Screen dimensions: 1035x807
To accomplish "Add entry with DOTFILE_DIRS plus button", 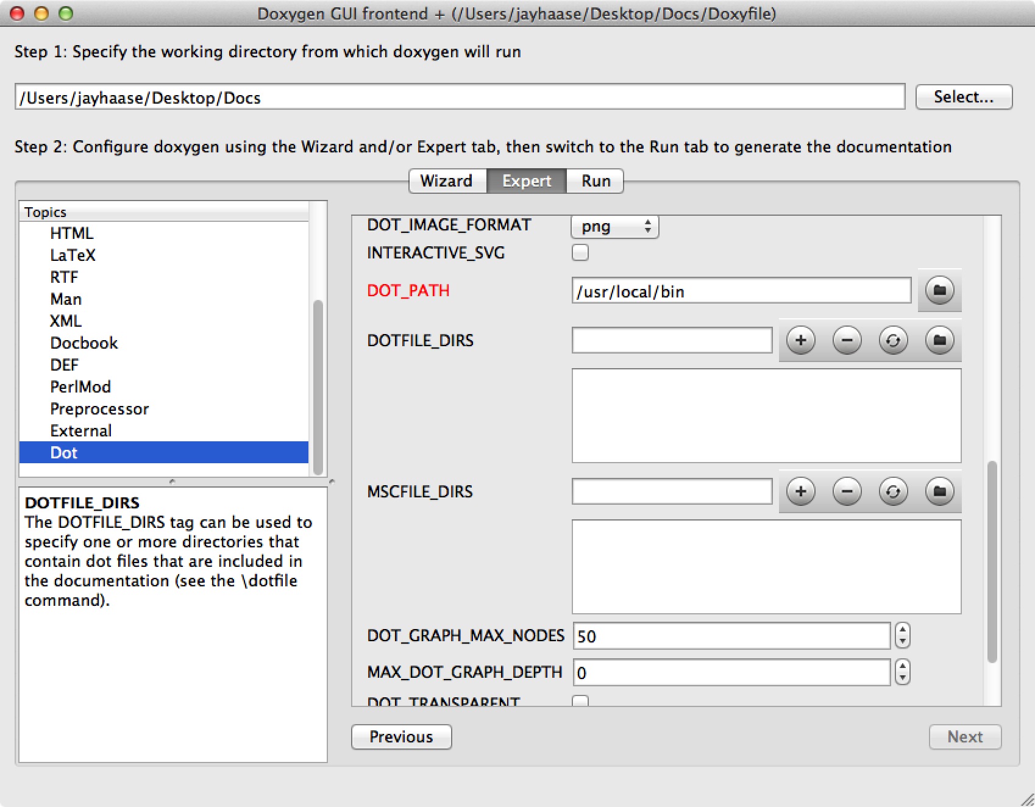I will [800, 340].
